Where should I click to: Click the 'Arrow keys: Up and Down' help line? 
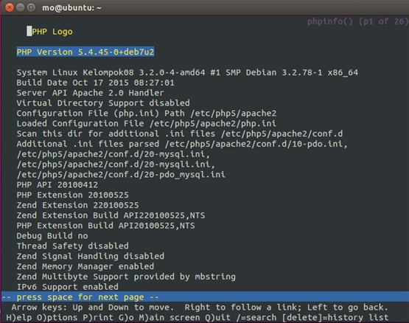point(200,307)
